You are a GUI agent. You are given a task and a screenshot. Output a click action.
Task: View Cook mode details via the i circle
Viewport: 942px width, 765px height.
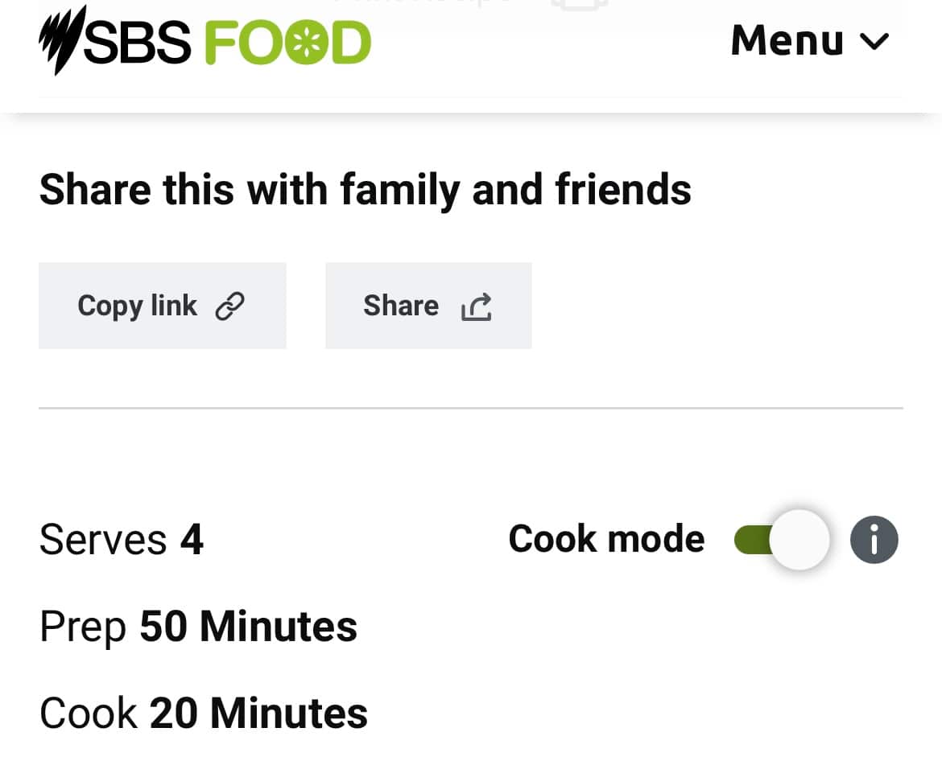[x=874, y=539]
